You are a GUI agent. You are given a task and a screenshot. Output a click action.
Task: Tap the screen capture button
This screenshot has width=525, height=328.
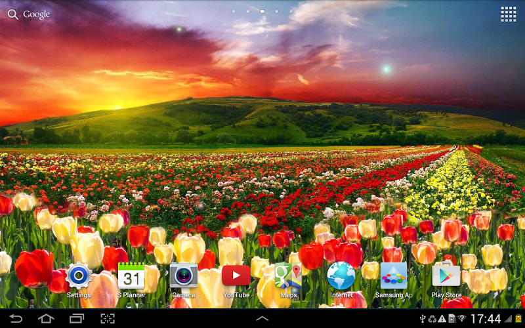click(108, 318)
